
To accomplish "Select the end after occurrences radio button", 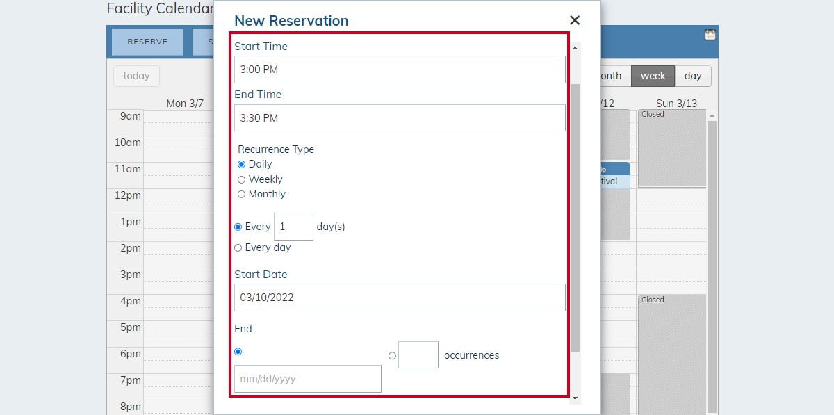I will [x=392, y=355].
